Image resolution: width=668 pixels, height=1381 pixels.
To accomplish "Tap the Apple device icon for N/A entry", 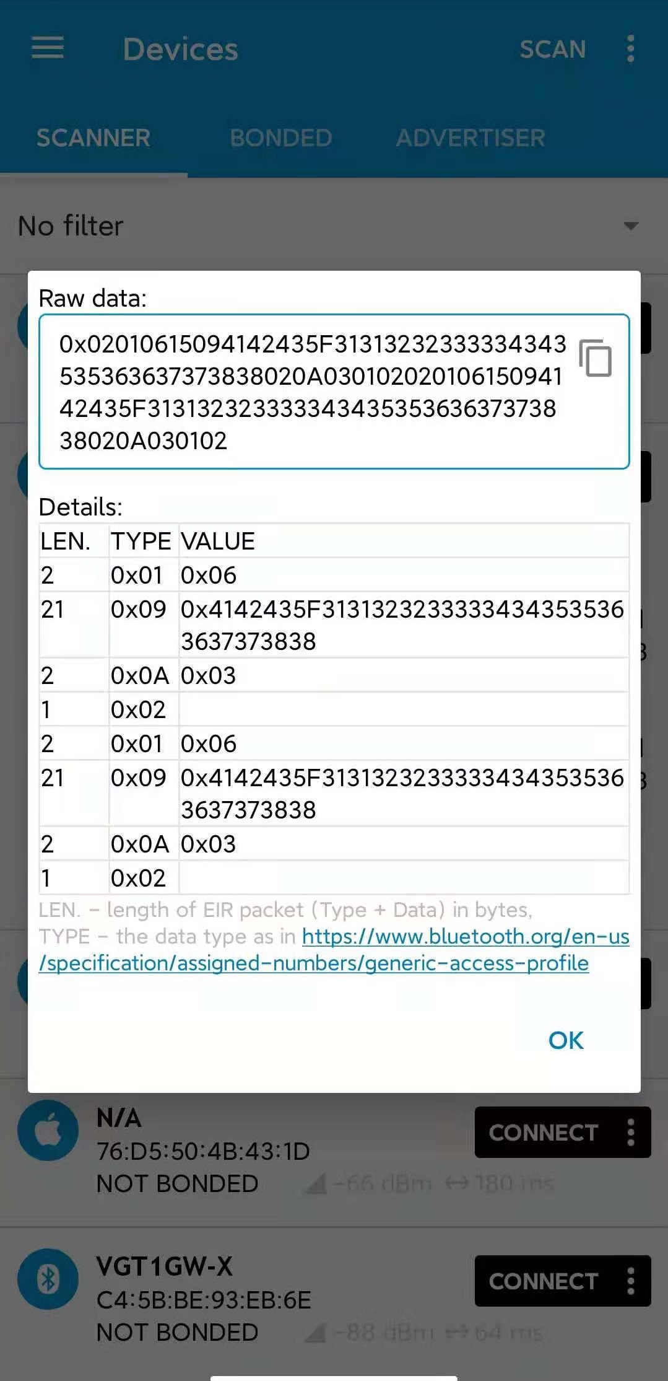I will [x=48, y=1130].
